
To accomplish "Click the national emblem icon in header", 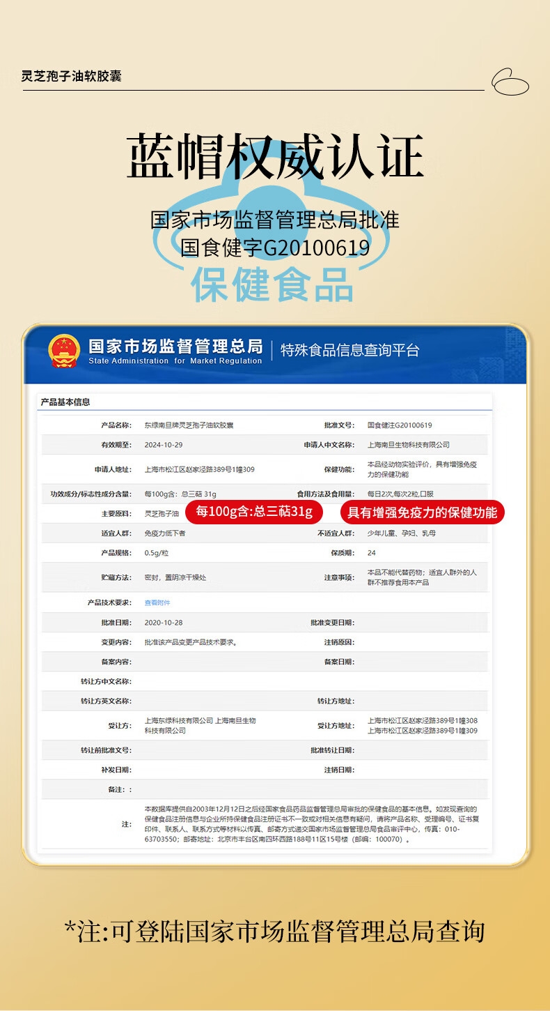I will pyautogui.click(x=64, y=351).
